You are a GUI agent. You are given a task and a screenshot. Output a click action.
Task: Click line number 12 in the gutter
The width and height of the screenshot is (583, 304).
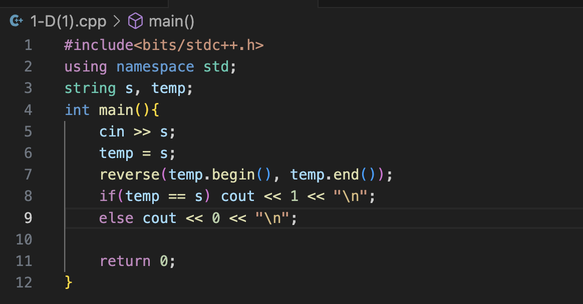coord(24,282)
